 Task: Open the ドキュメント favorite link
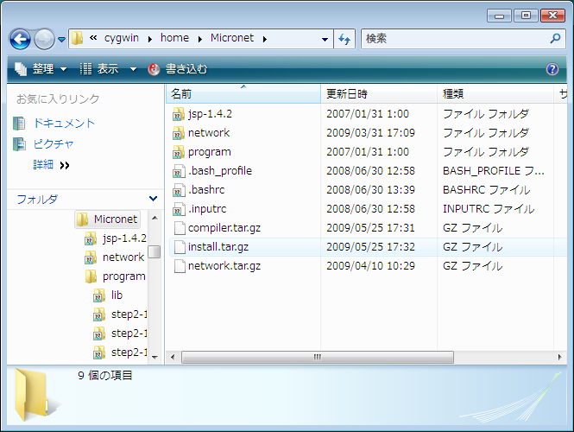(x=64, y=123)
